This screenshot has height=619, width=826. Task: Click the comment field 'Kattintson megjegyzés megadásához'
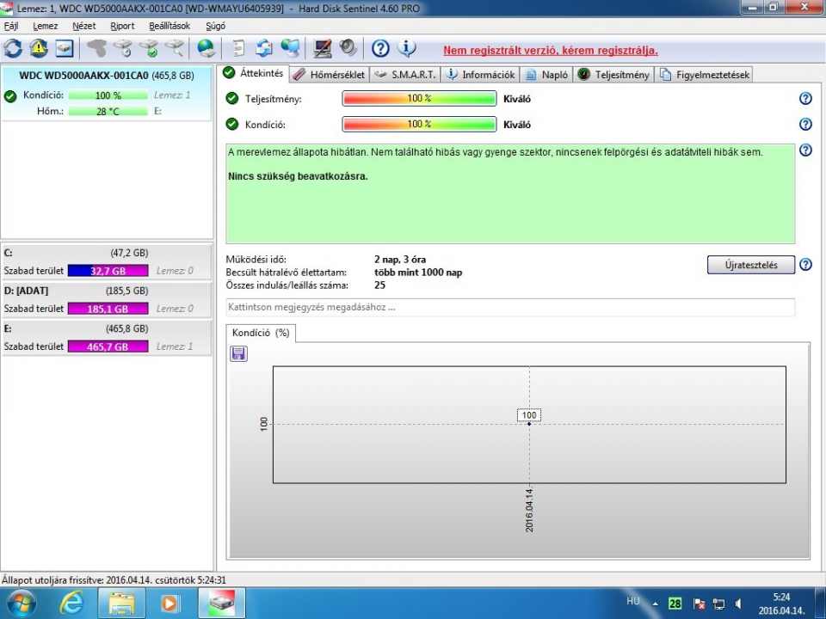pyautogui.click(x=510, y=307)
